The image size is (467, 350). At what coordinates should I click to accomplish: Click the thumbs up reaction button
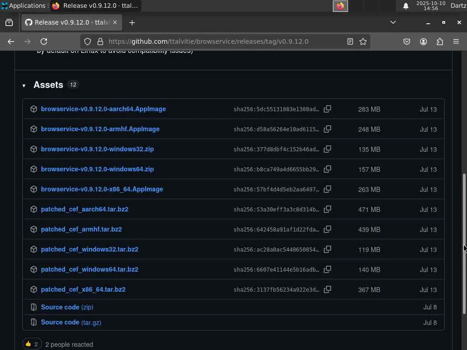point(32,344)
